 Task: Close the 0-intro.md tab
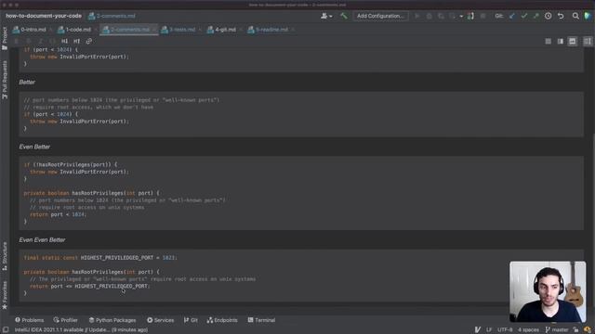point(50,30)
